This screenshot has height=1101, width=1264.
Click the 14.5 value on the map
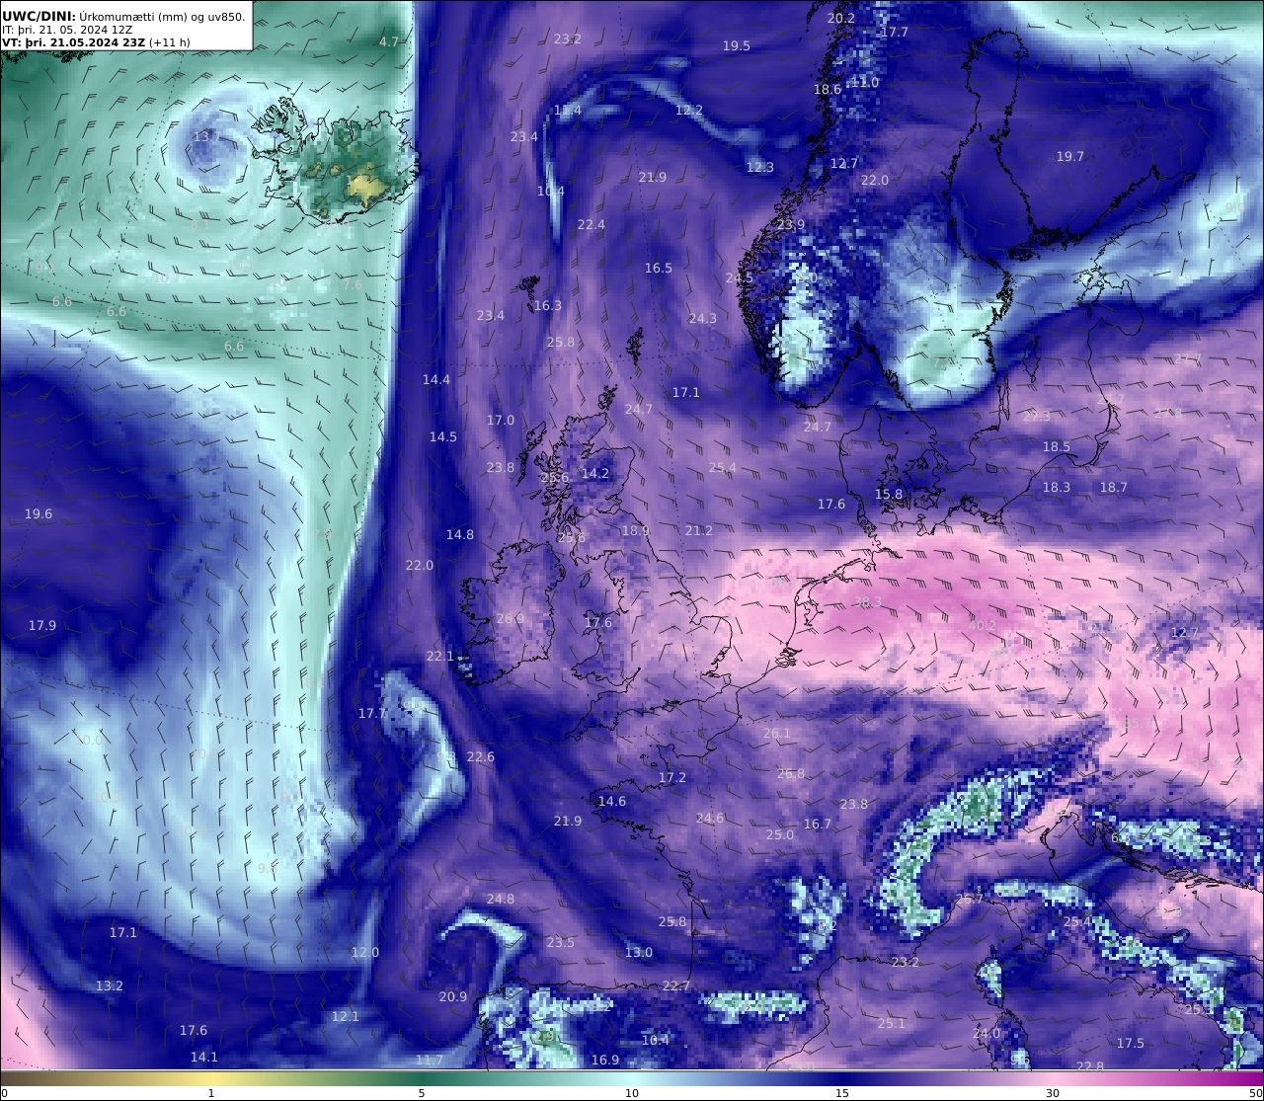(443, 436)
